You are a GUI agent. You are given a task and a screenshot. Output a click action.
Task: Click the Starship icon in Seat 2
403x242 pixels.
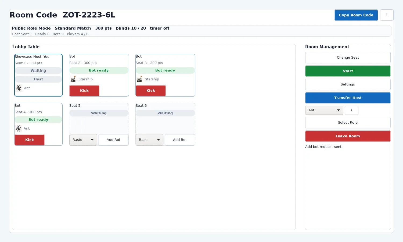(73, 79)
